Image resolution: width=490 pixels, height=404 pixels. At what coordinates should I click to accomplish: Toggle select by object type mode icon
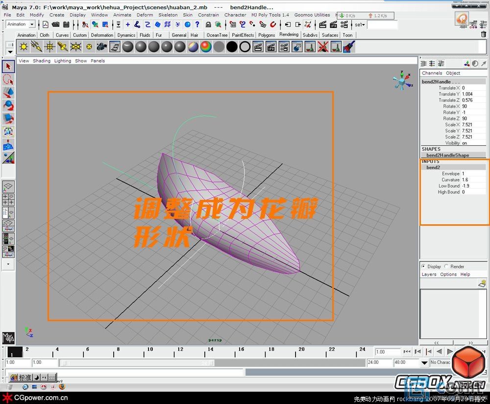95,24
